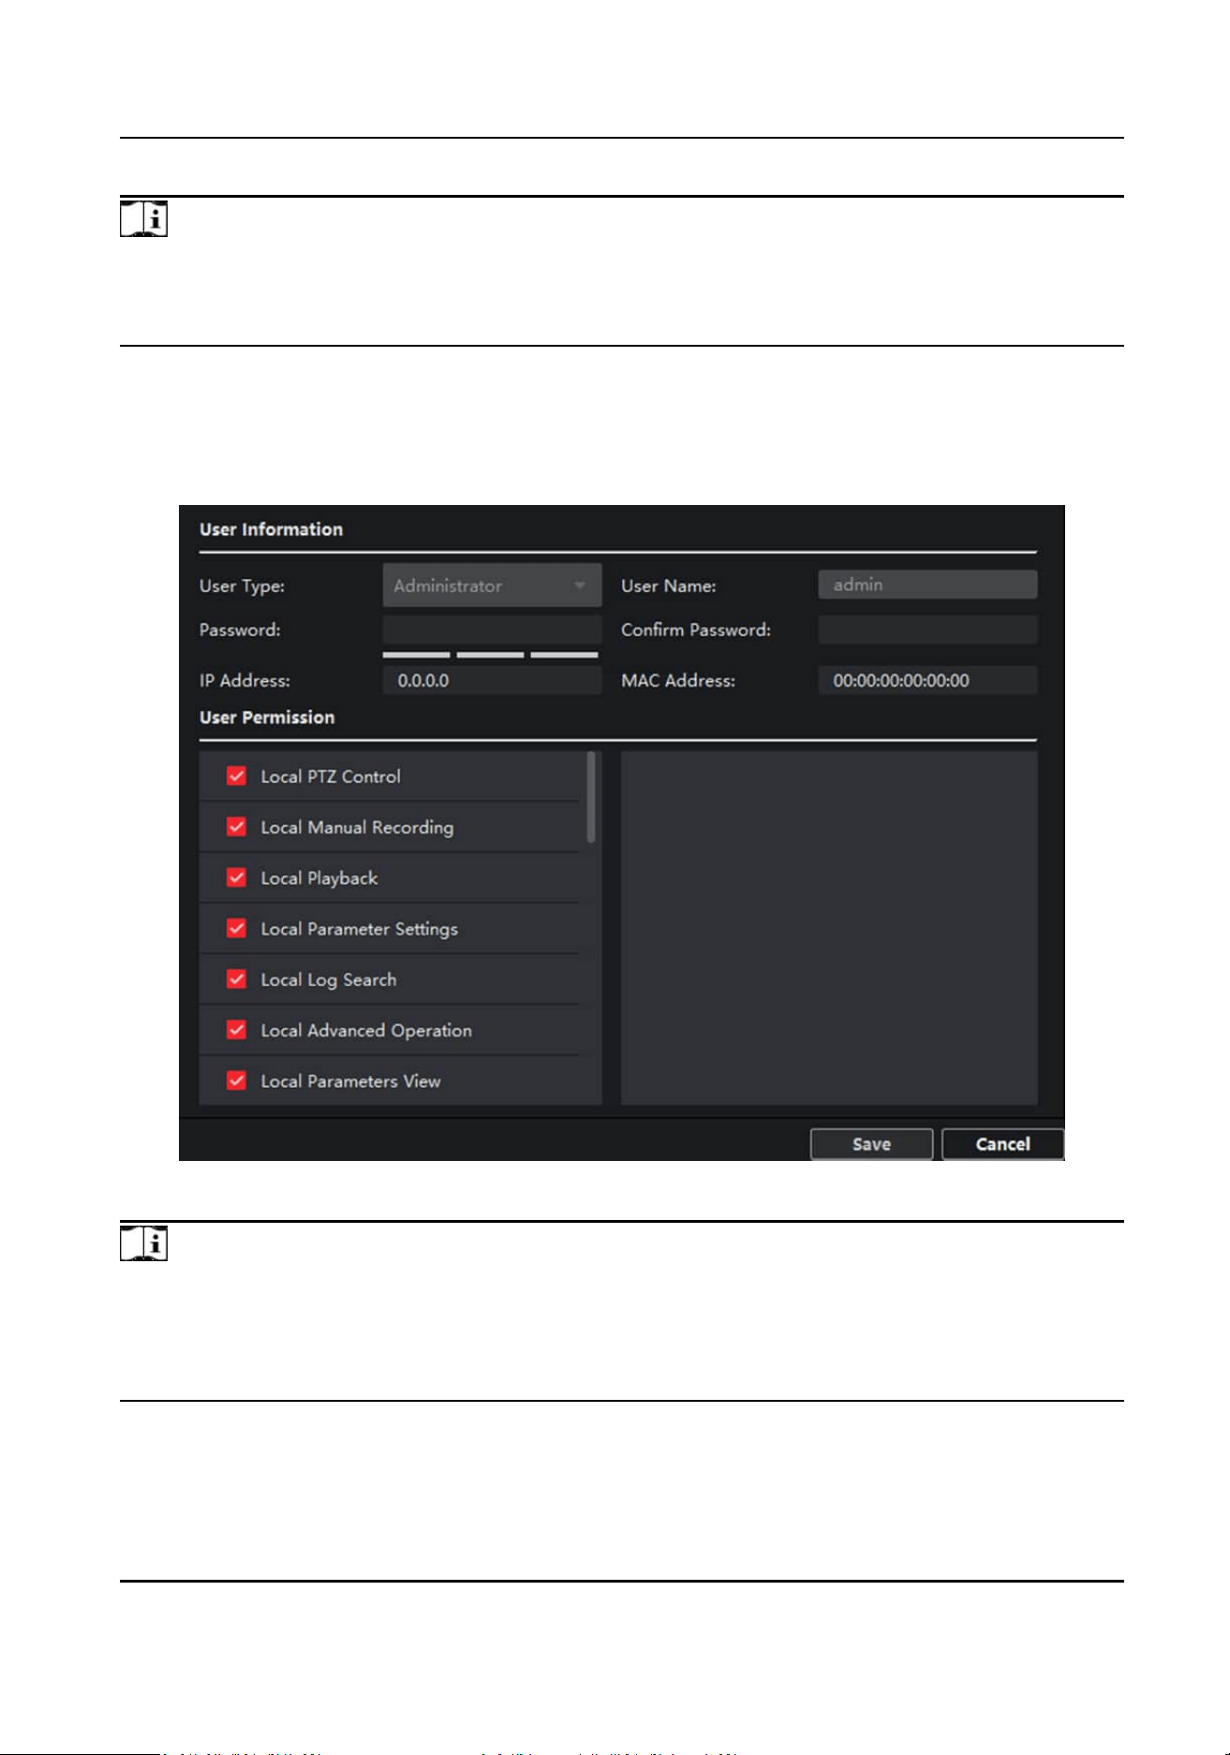Screen dimensions: 1230x1755
Task: Click the User Name field
Action: (x=927, y=585)
